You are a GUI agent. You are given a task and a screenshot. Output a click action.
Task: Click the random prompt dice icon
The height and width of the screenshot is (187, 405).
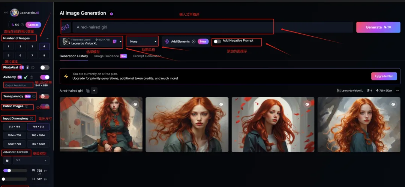pos(65,28)
